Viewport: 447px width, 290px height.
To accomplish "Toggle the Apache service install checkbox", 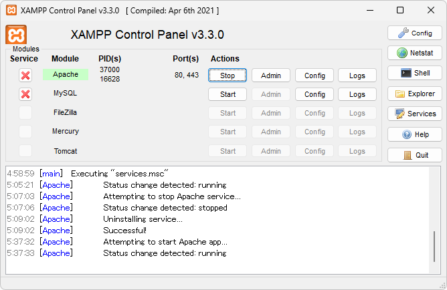I will (x=25, y=76).
